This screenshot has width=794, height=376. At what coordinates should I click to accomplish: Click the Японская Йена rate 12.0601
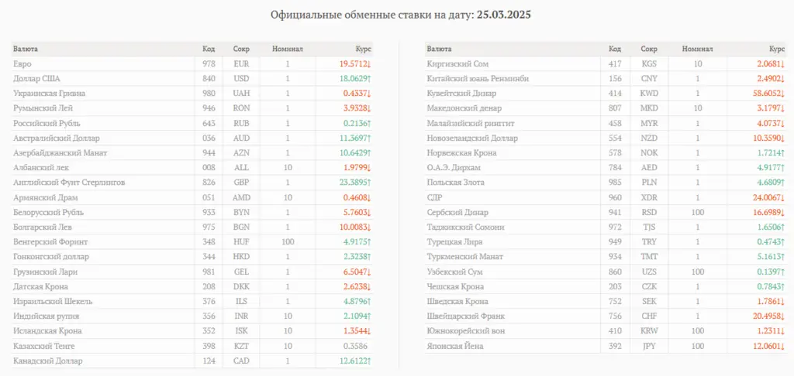(x=768, y=346)
